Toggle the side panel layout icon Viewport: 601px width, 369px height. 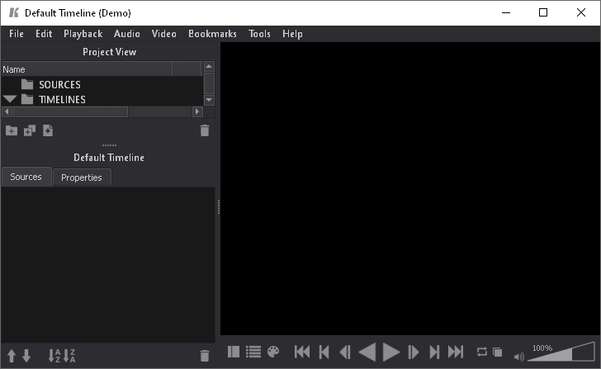(x=234, y=352)
